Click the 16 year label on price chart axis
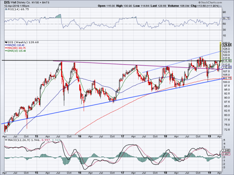This screenshot has width=234, height=175. [80, 136]
